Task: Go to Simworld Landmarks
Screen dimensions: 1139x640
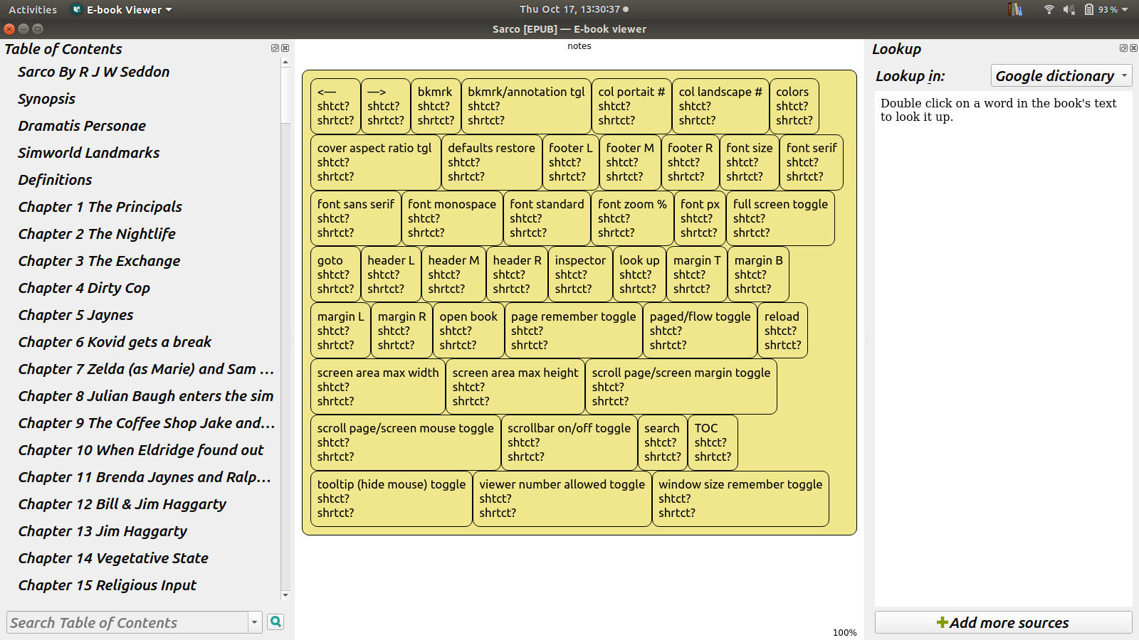Action: coord(89,153)
